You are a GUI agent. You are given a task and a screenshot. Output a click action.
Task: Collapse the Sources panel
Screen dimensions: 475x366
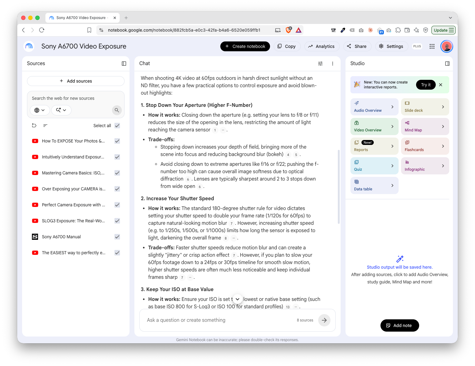coord(124,64)
